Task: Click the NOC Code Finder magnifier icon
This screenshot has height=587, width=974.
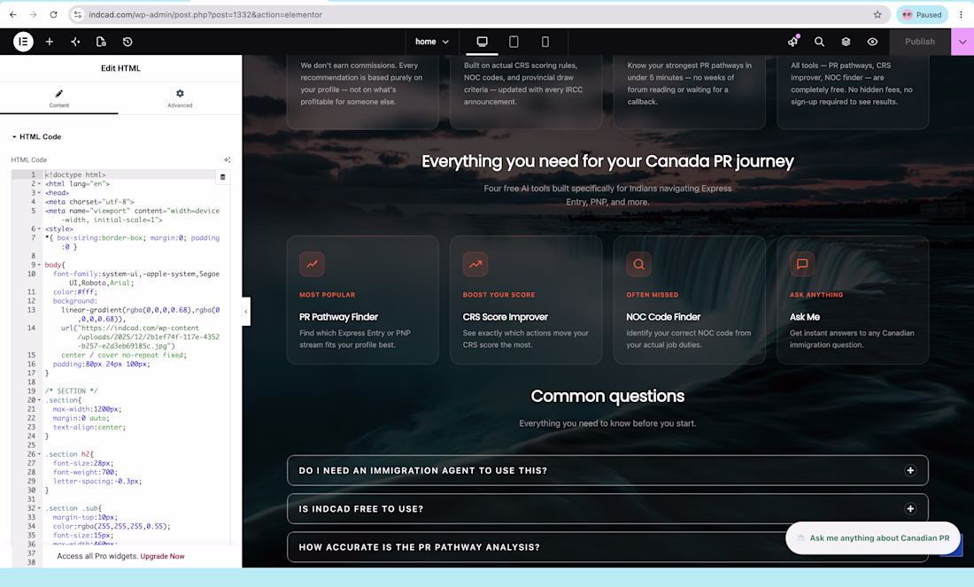Action: tap(638, 264)
